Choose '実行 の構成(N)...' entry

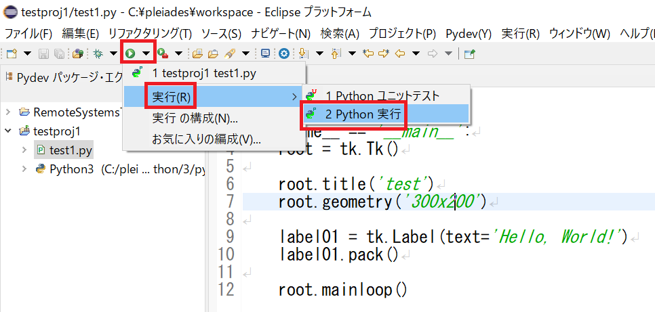(x=214, y=118)
